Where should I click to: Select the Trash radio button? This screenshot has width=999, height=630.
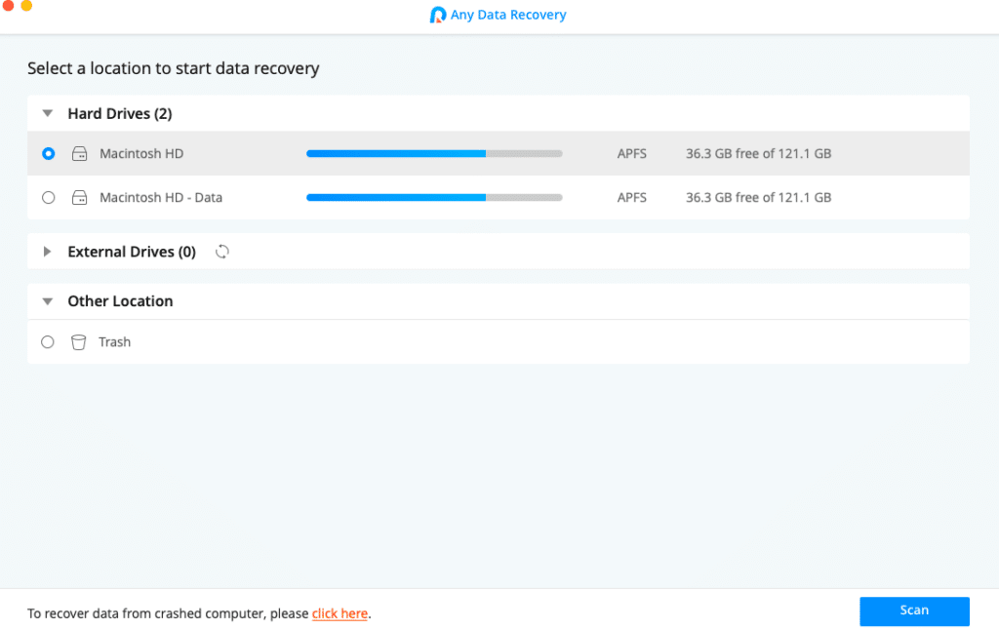point(48,342)
